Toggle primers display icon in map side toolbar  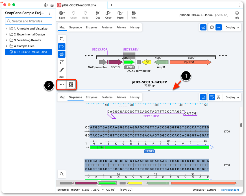click(62, 54)
